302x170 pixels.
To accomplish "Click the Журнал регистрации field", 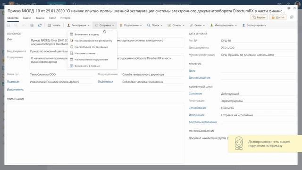I will click(258, 55).
